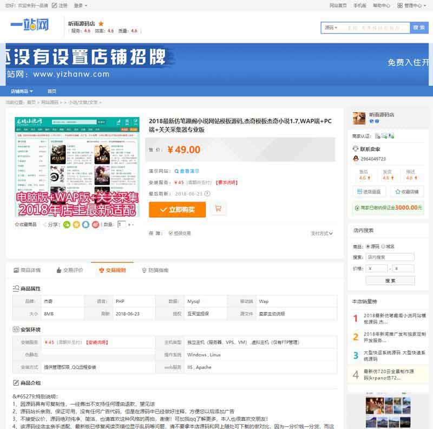Click the product preview image
433x429 pixels.
pos(77,166)
